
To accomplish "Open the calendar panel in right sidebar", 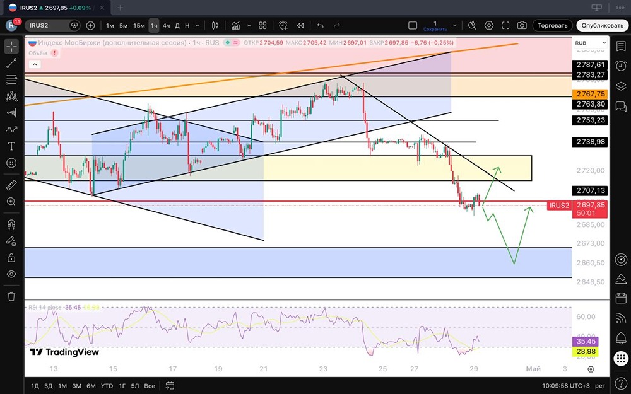I will [621, 298].
